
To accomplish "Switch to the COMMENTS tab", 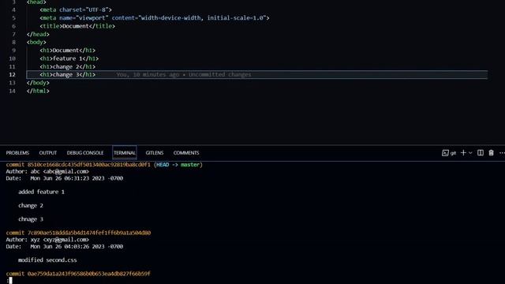I will 186,152.
